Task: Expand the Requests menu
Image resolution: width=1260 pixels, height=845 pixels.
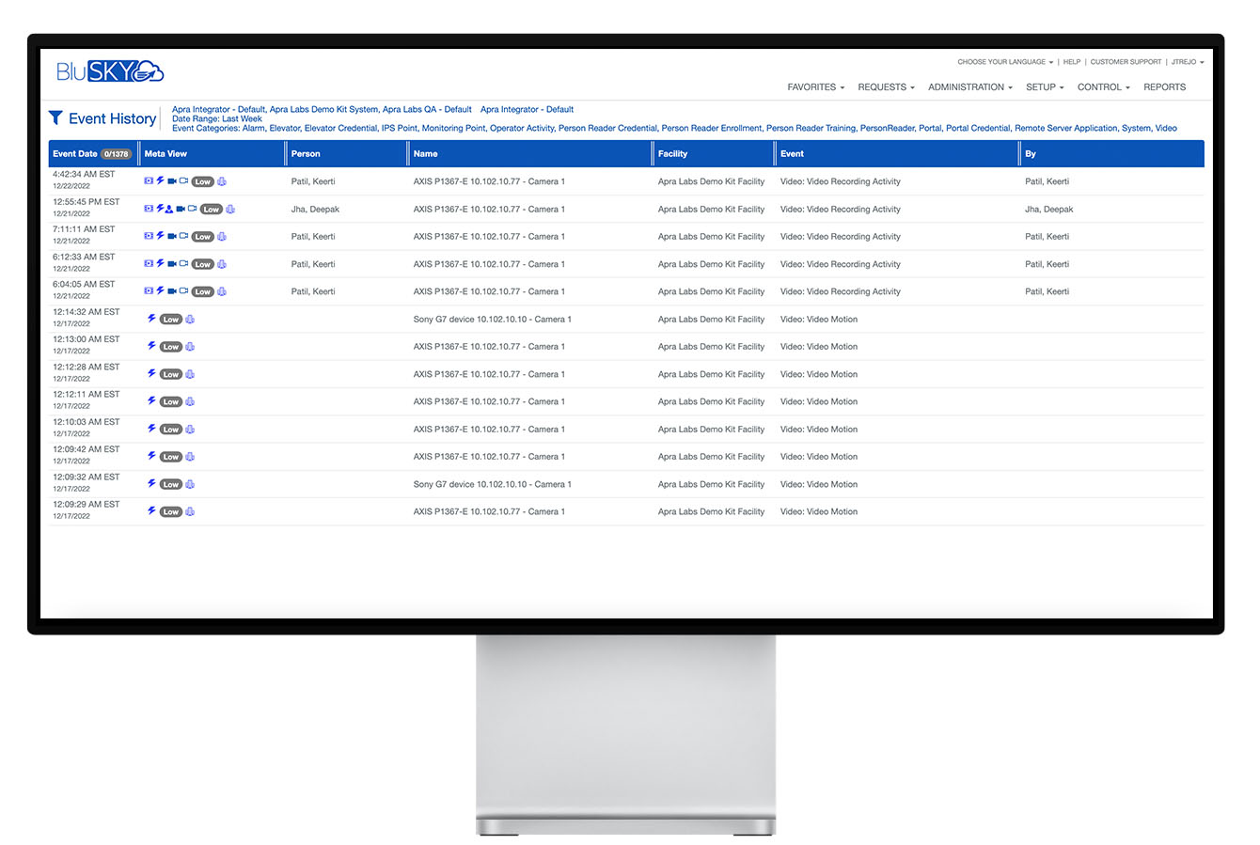Action: click(x=886, y=87)
